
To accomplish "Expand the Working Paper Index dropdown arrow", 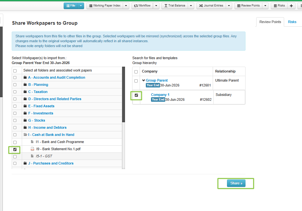I will coord(126,6).
